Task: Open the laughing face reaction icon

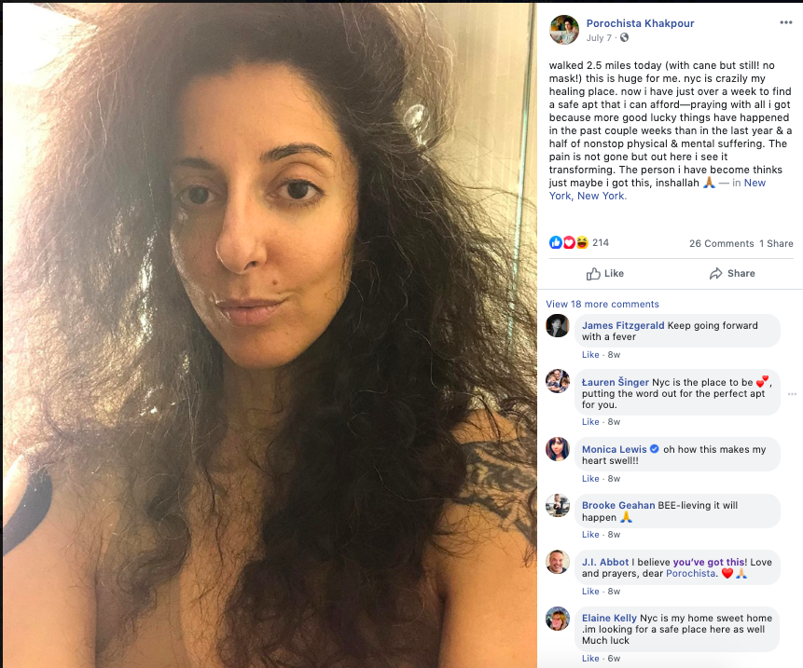Action: coord(582,242)
